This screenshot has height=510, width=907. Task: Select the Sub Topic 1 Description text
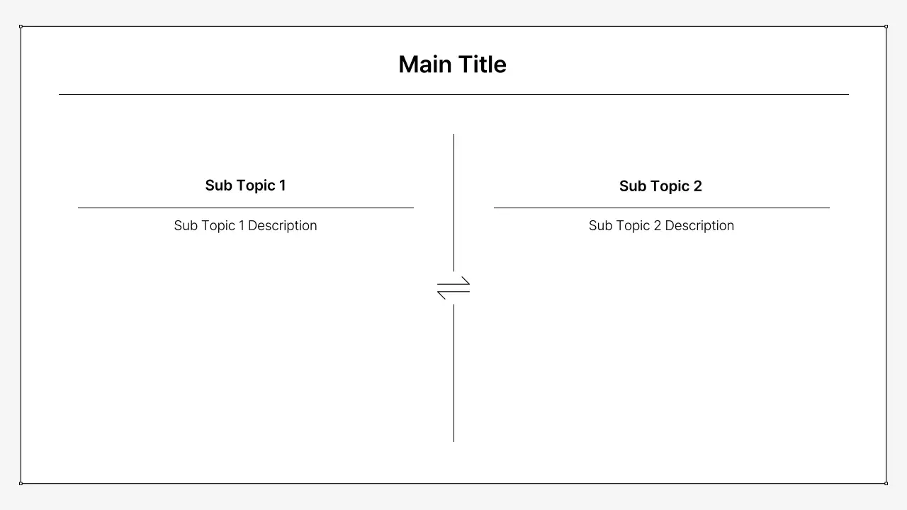point(245,225)
